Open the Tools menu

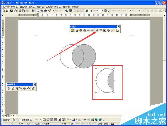pos(49,7)
